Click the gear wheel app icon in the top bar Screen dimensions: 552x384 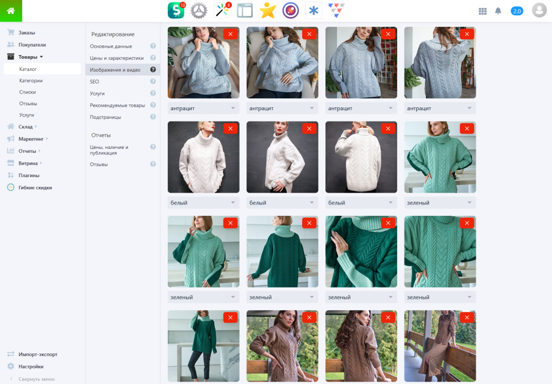pyautogui.click(x=199, y=11)
